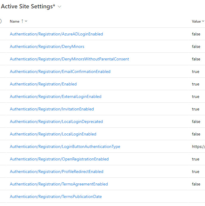Select the true value of OpenRegistrationEnabled row
Image resolution: width=205 pixels, height=206 pixels.
point(195,159)
